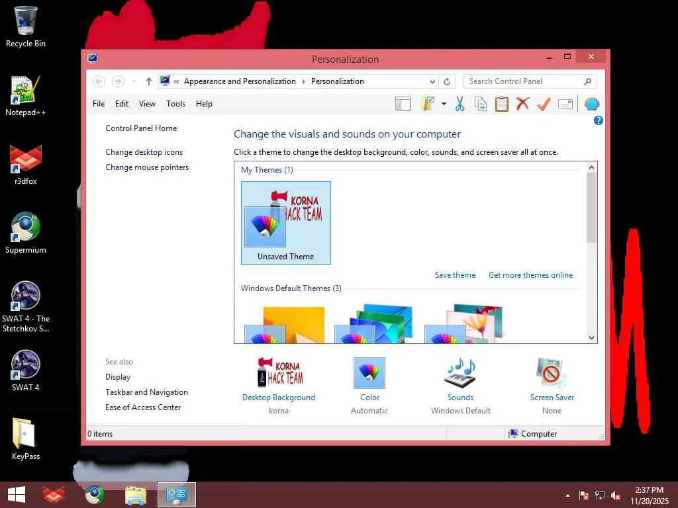
Task: Open the Windows Start button
Action: (17, 495)
